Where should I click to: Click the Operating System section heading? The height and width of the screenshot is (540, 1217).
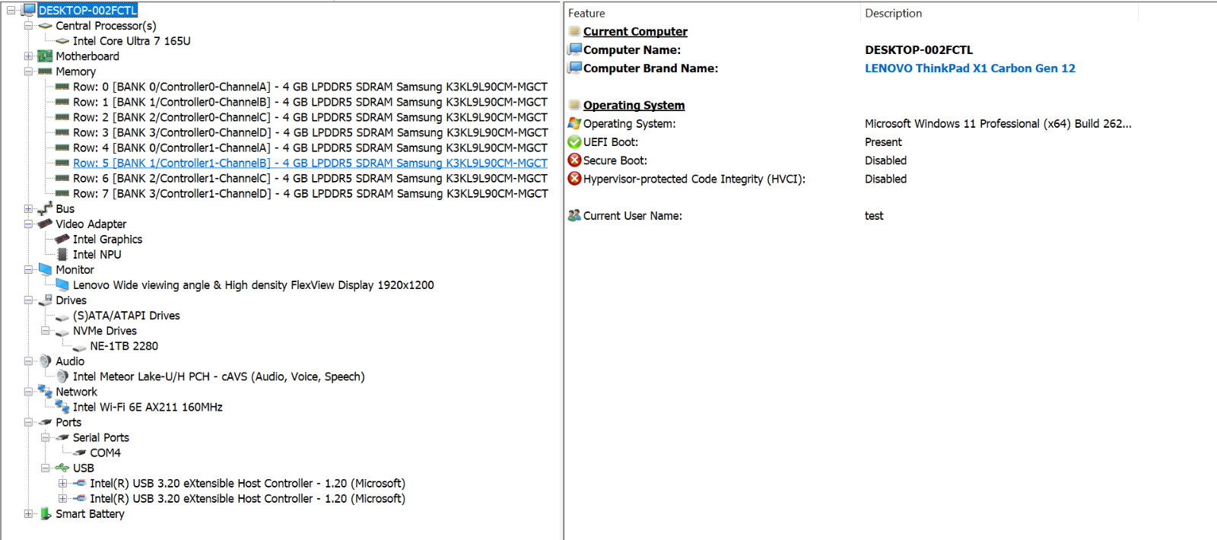click(x=634, y=105)
